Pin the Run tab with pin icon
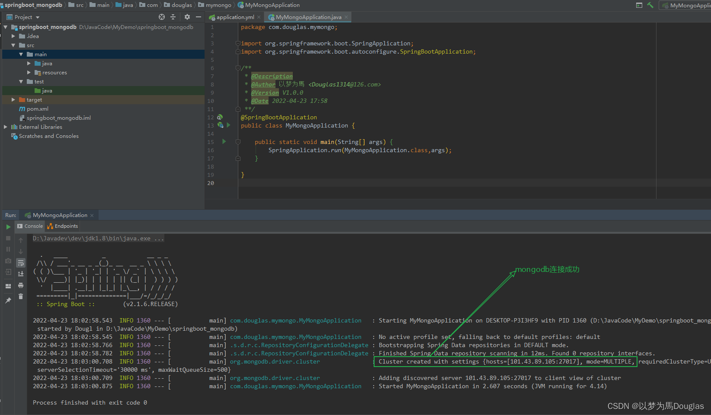This screenshot has height=415, width=711. tap(8, 300)
